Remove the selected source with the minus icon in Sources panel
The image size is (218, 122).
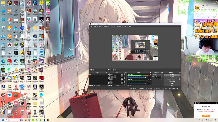pos(111,86)
